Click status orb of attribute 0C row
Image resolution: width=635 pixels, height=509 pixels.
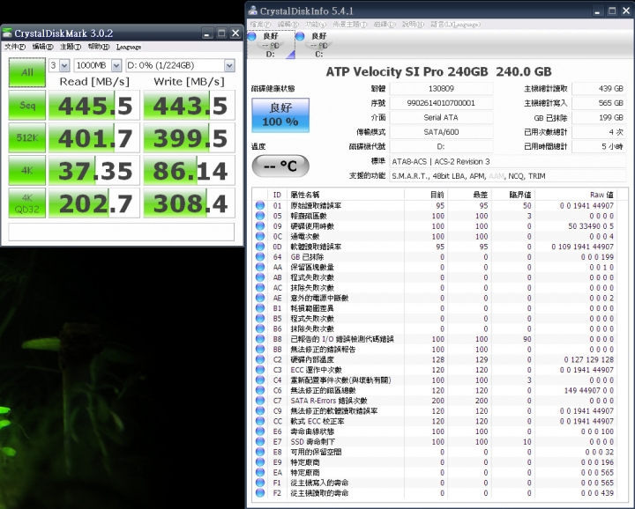(x=260, y=236)
